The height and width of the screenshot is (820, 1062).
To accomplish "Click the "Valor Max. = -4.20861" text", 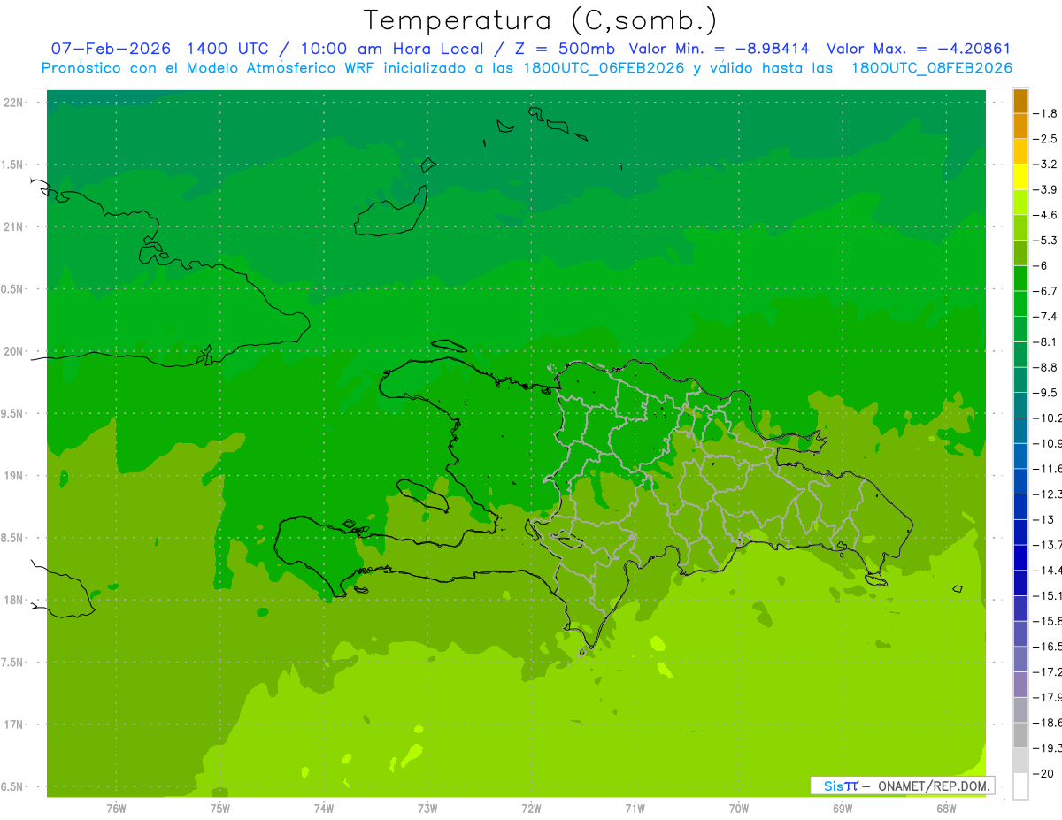I will point(919,49).
